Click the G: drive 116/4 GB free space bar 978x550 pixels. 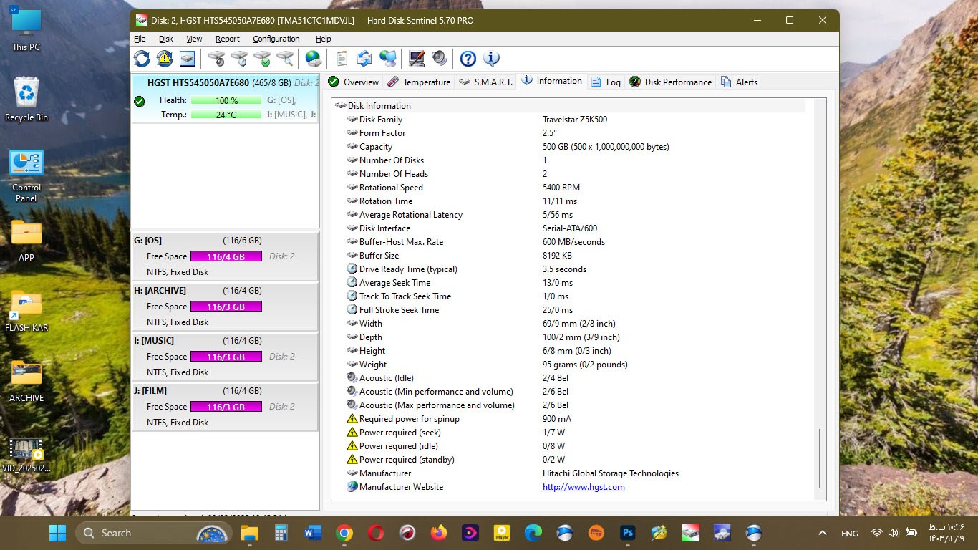click(226, 256)
